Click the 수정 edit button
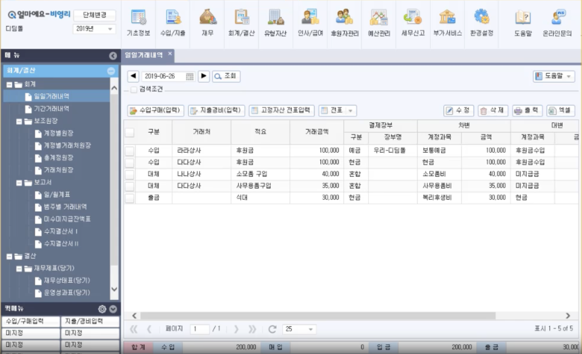Image resolution: width=582 pixels, height=354 pixels. [x=458, y=110]
